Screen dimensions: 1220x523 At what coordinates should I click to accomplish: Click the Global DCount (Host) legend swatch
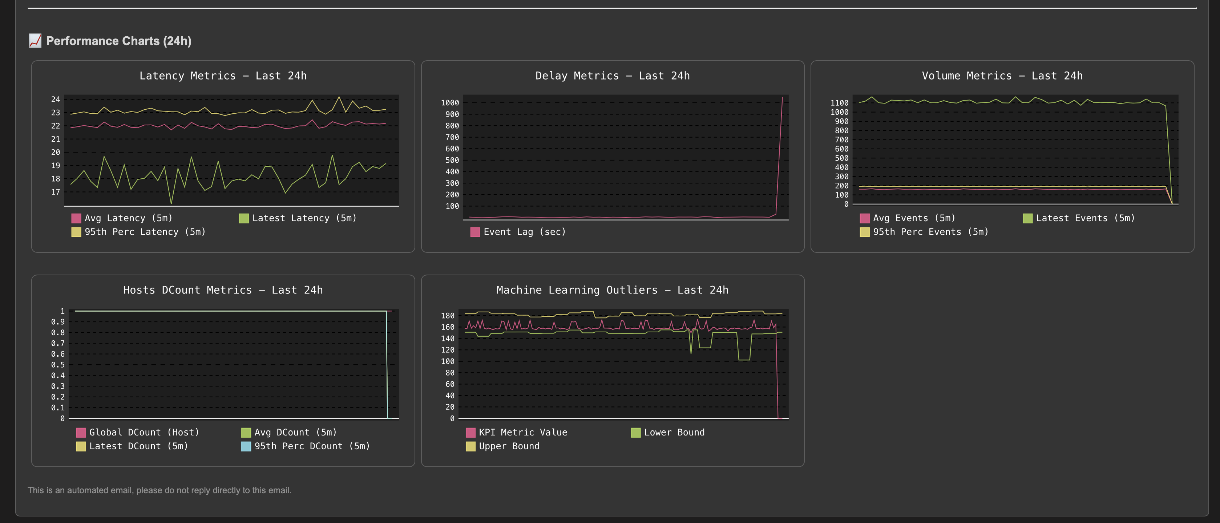click(x=81, y=433)
